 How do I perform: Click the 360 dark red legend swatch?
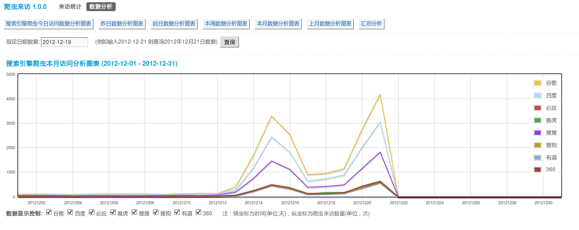pyautogui.click(x=537, y=170)
